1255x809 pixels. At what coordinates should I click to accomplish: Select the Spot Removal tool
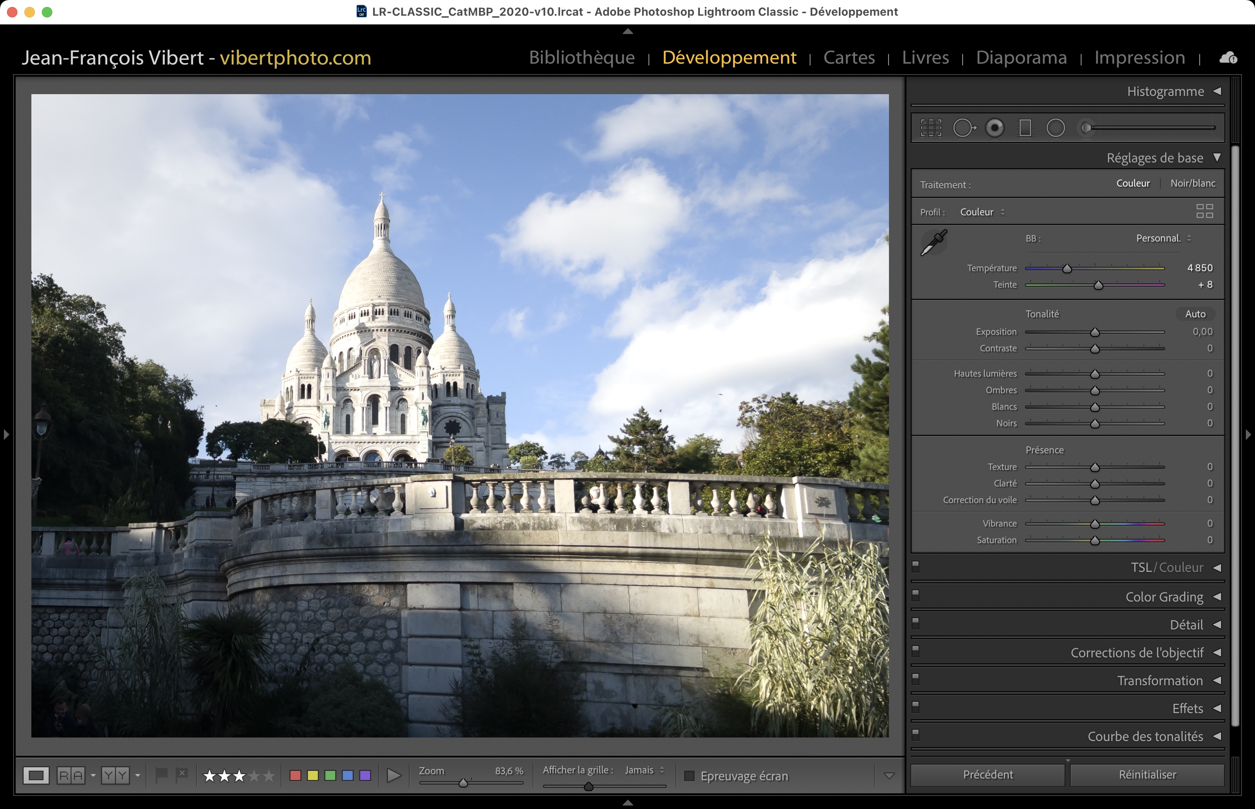click(x=963, y=128)
